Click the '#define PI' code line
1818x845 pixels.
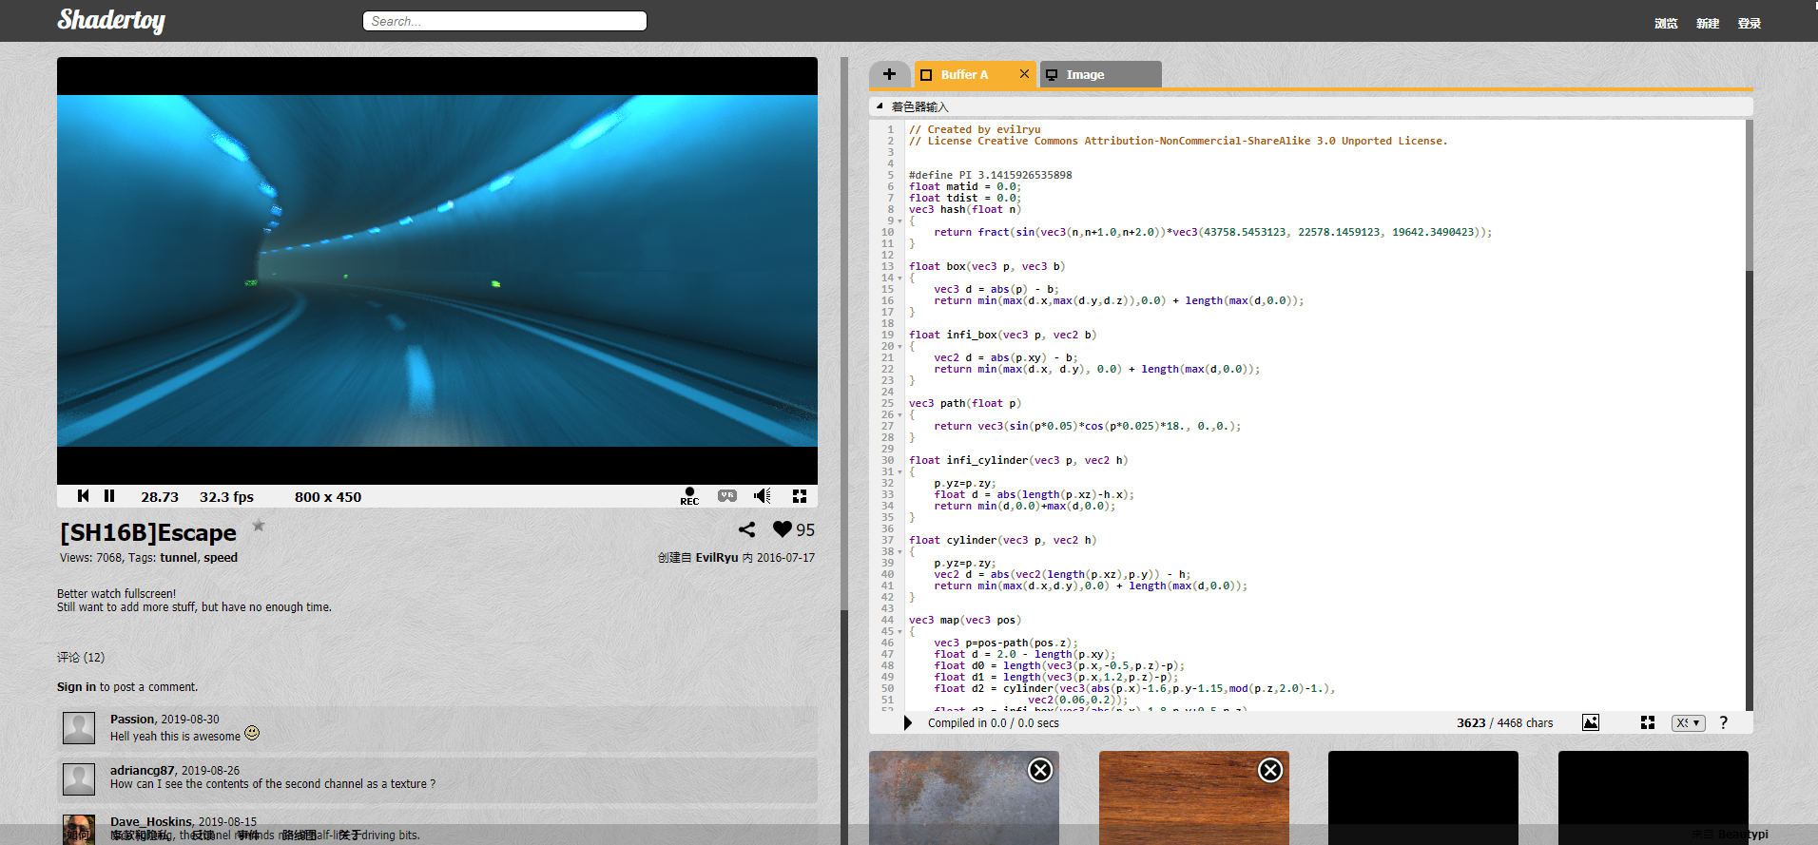click(x=990, y=176)
